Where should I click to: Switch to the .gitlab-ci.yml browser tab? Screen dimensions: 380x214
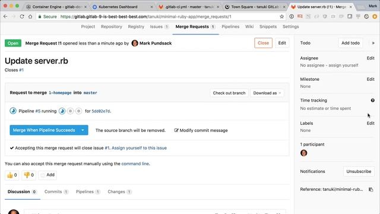[x=189, y=7]
